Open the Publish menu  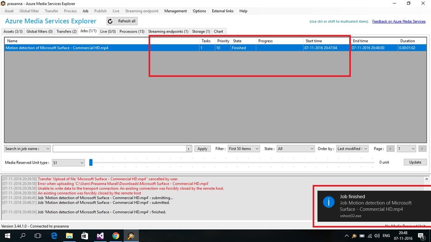coord(100,11)
